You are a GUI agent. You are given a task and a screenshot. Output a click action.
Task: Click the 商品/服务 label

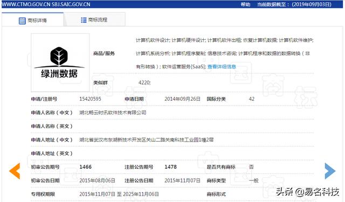104,53
